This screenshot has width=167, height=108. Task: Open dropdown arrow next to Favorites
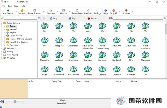[x=58, y=12]
